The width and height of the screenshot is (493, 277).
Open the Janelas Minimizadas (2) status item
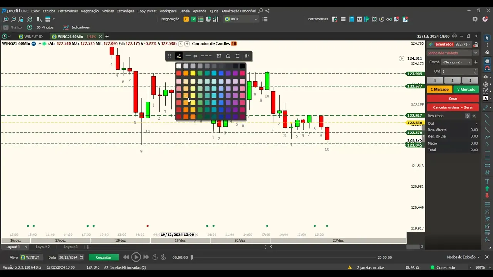125,267
